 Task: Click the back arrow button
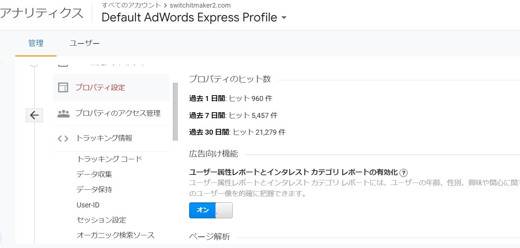[34, 115]
